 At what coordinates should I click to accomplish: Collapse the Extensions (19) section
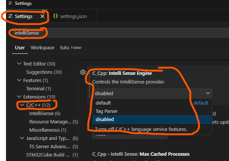pos(19,97)
